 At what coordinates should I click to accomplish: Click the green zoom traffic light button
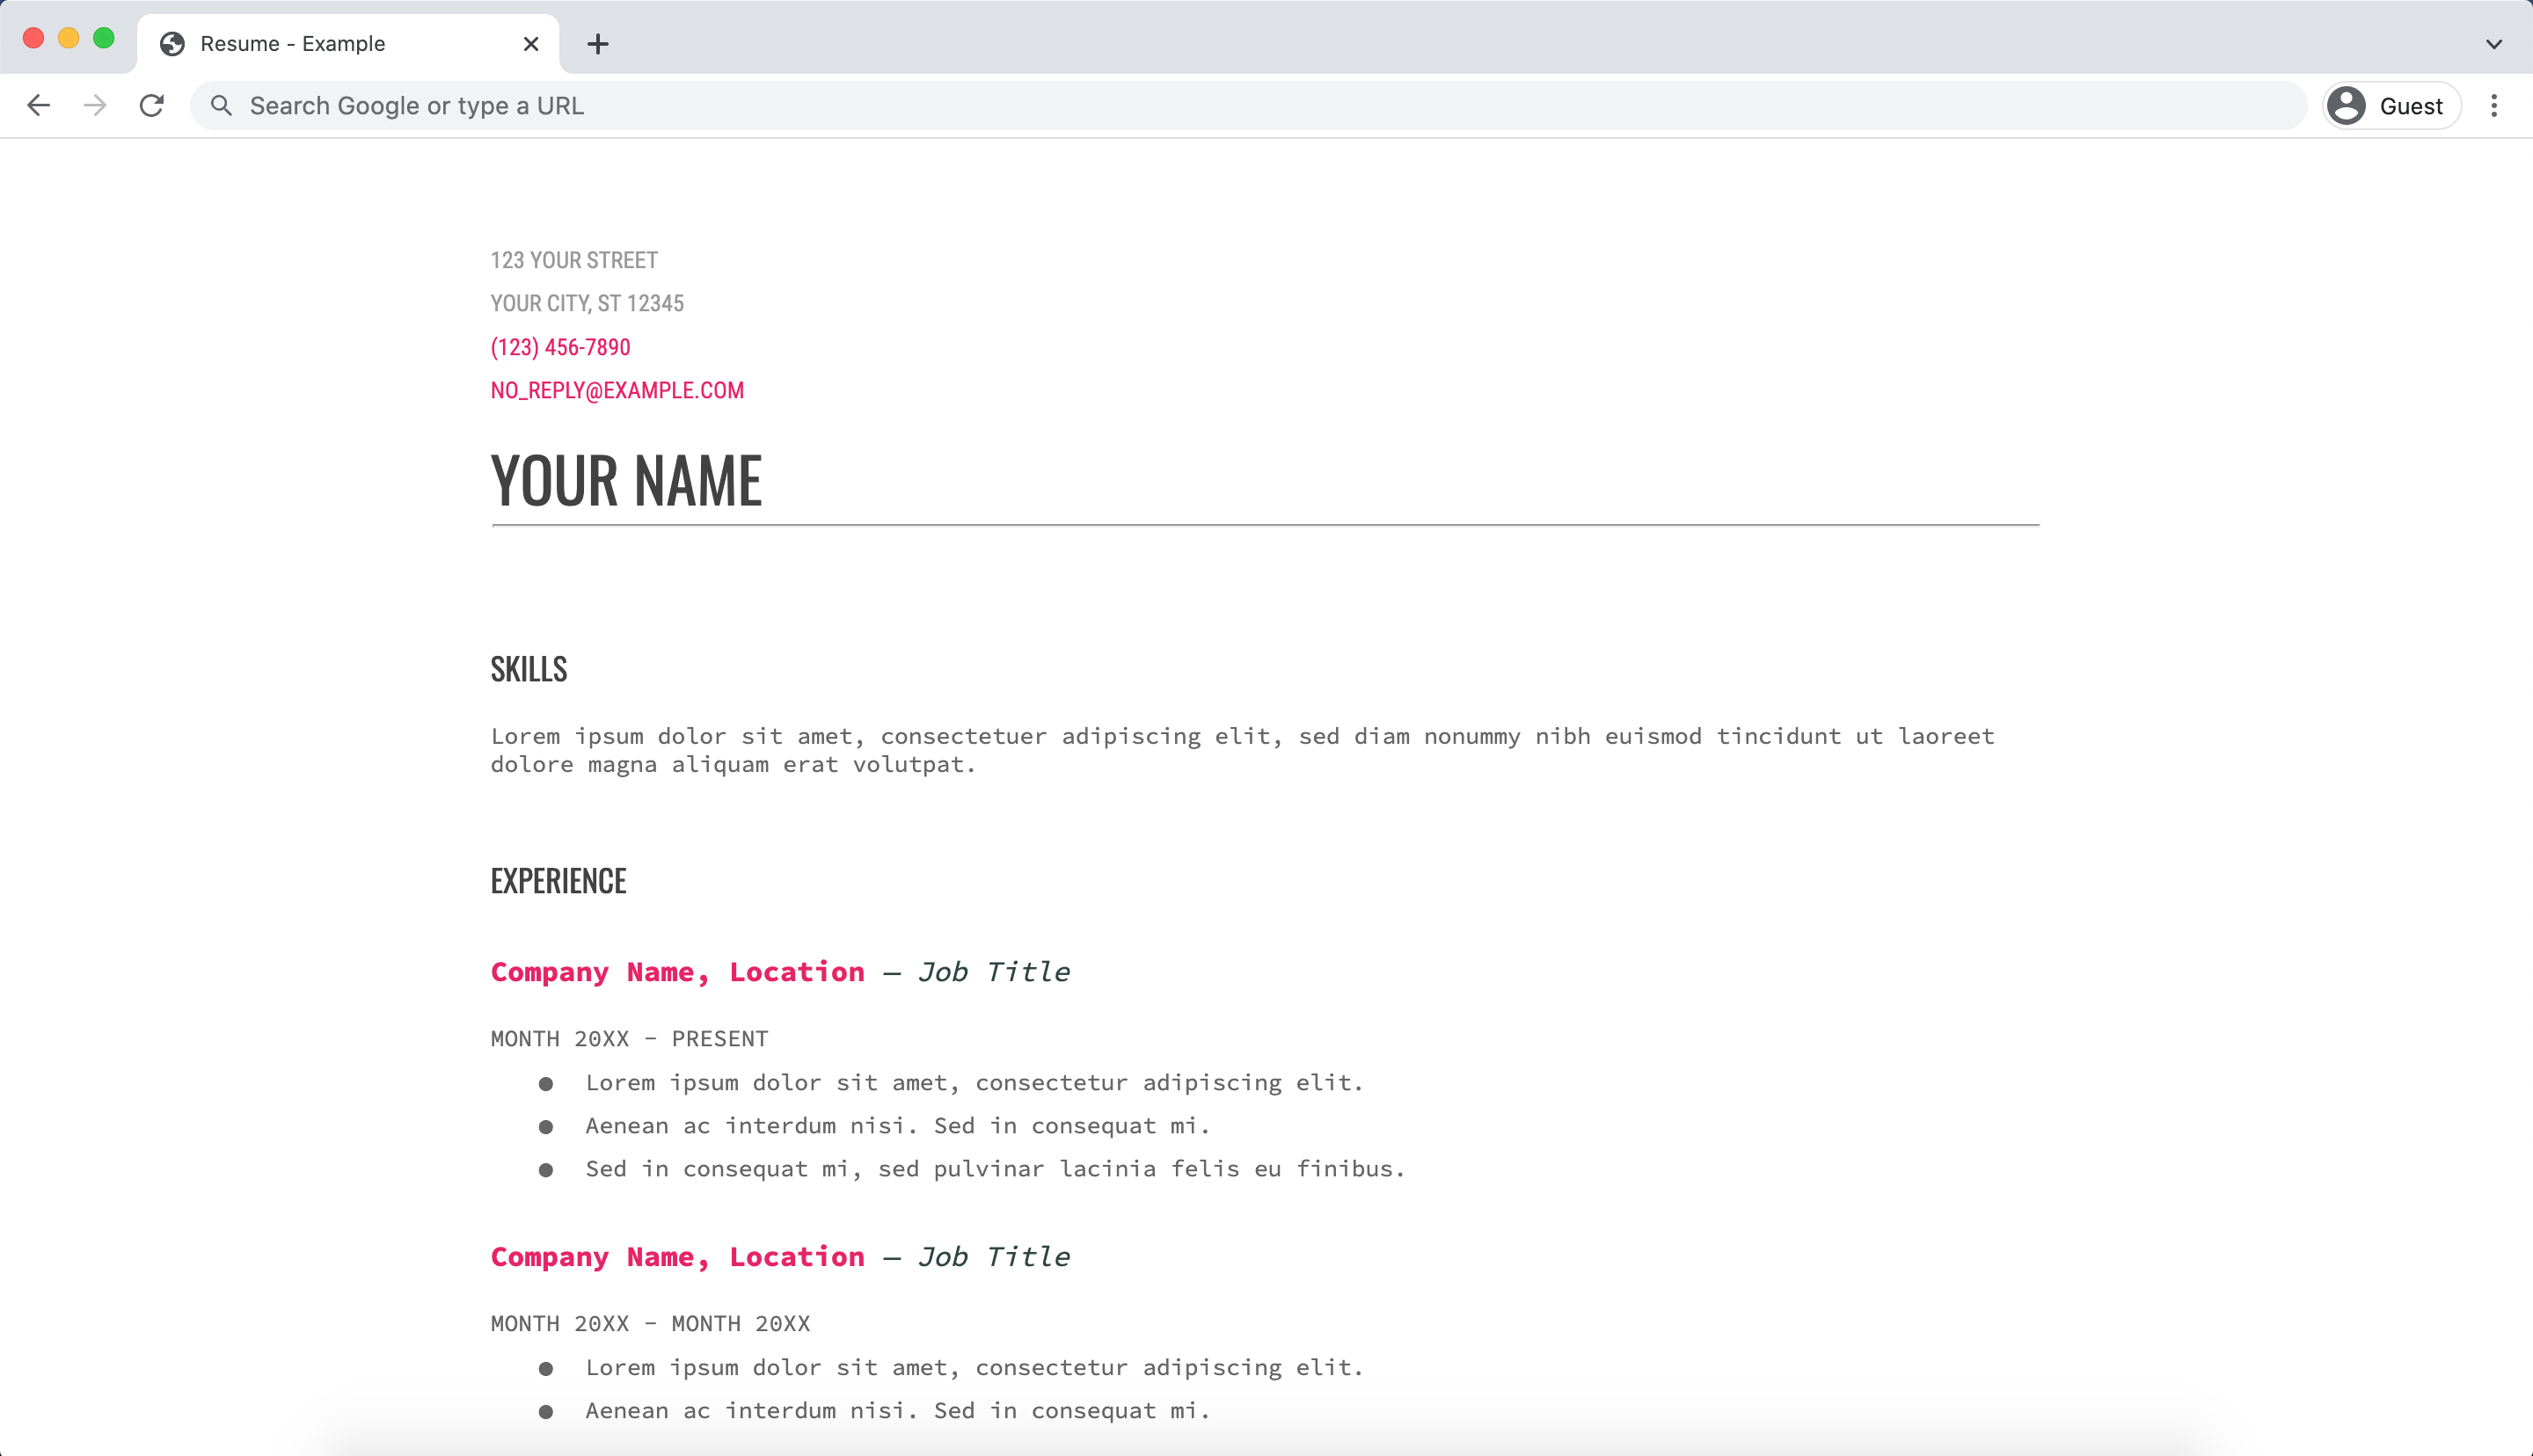(x=104, y=37)
